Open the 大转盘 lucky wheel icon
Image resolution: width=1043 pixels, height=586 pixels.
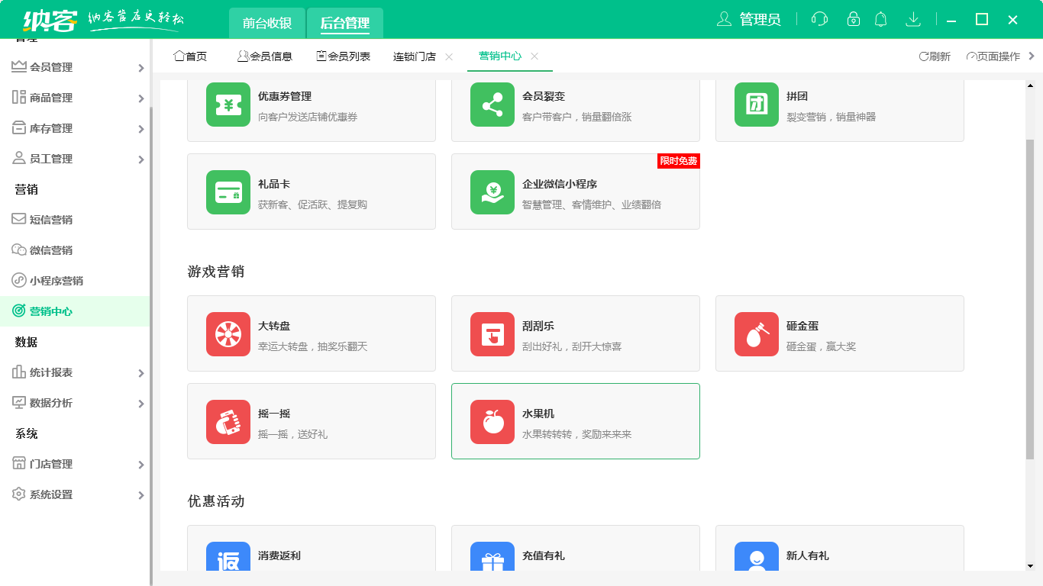[x=228, y=334]
